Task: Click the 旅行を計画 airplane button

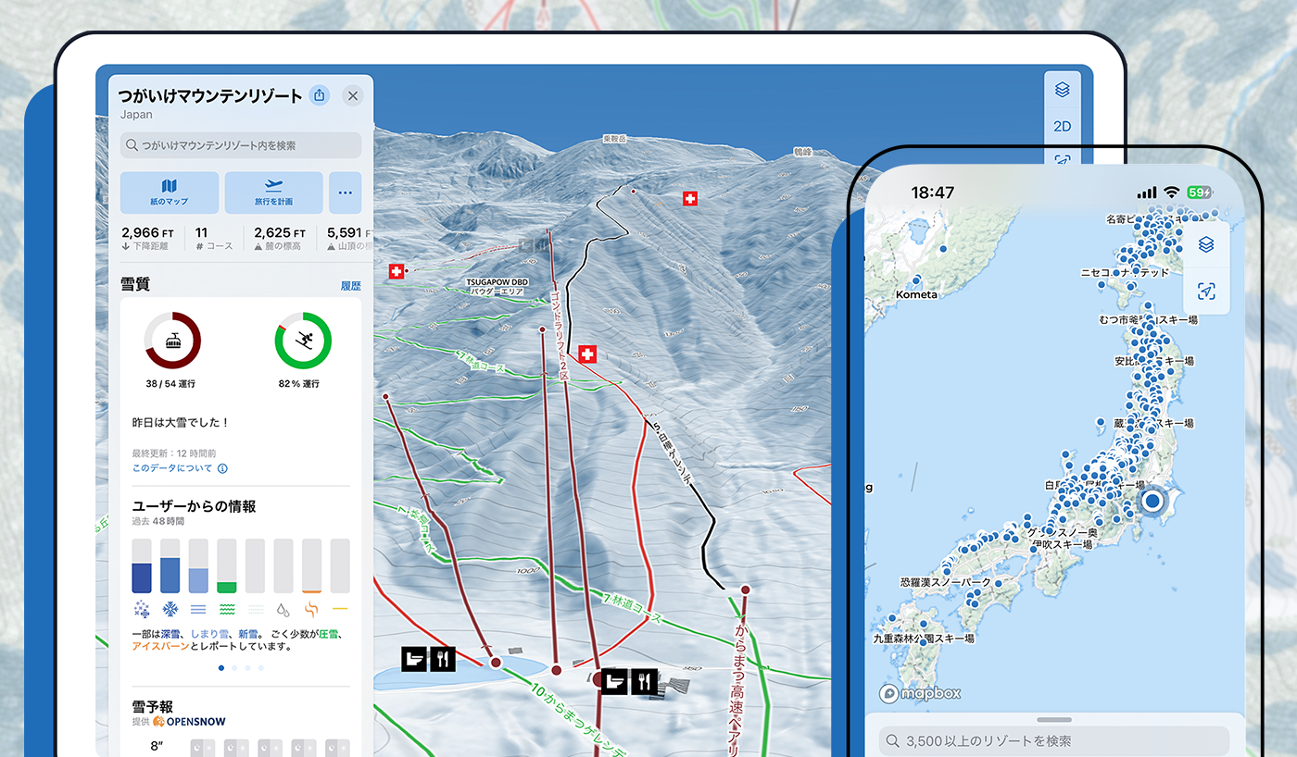Action: click(273, 192)
